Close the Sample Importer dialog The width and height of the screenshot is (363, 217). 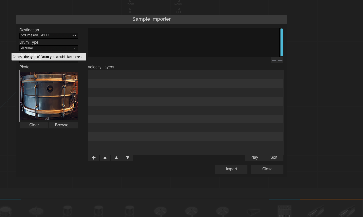coord(267,169)
